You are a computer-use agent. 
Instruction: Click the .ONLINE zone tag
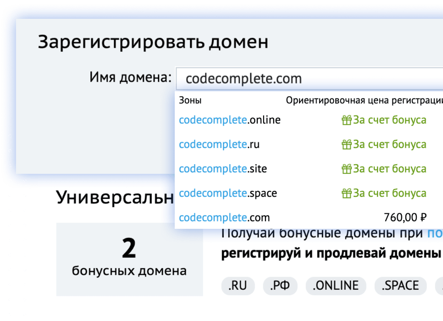click(336, 286)
